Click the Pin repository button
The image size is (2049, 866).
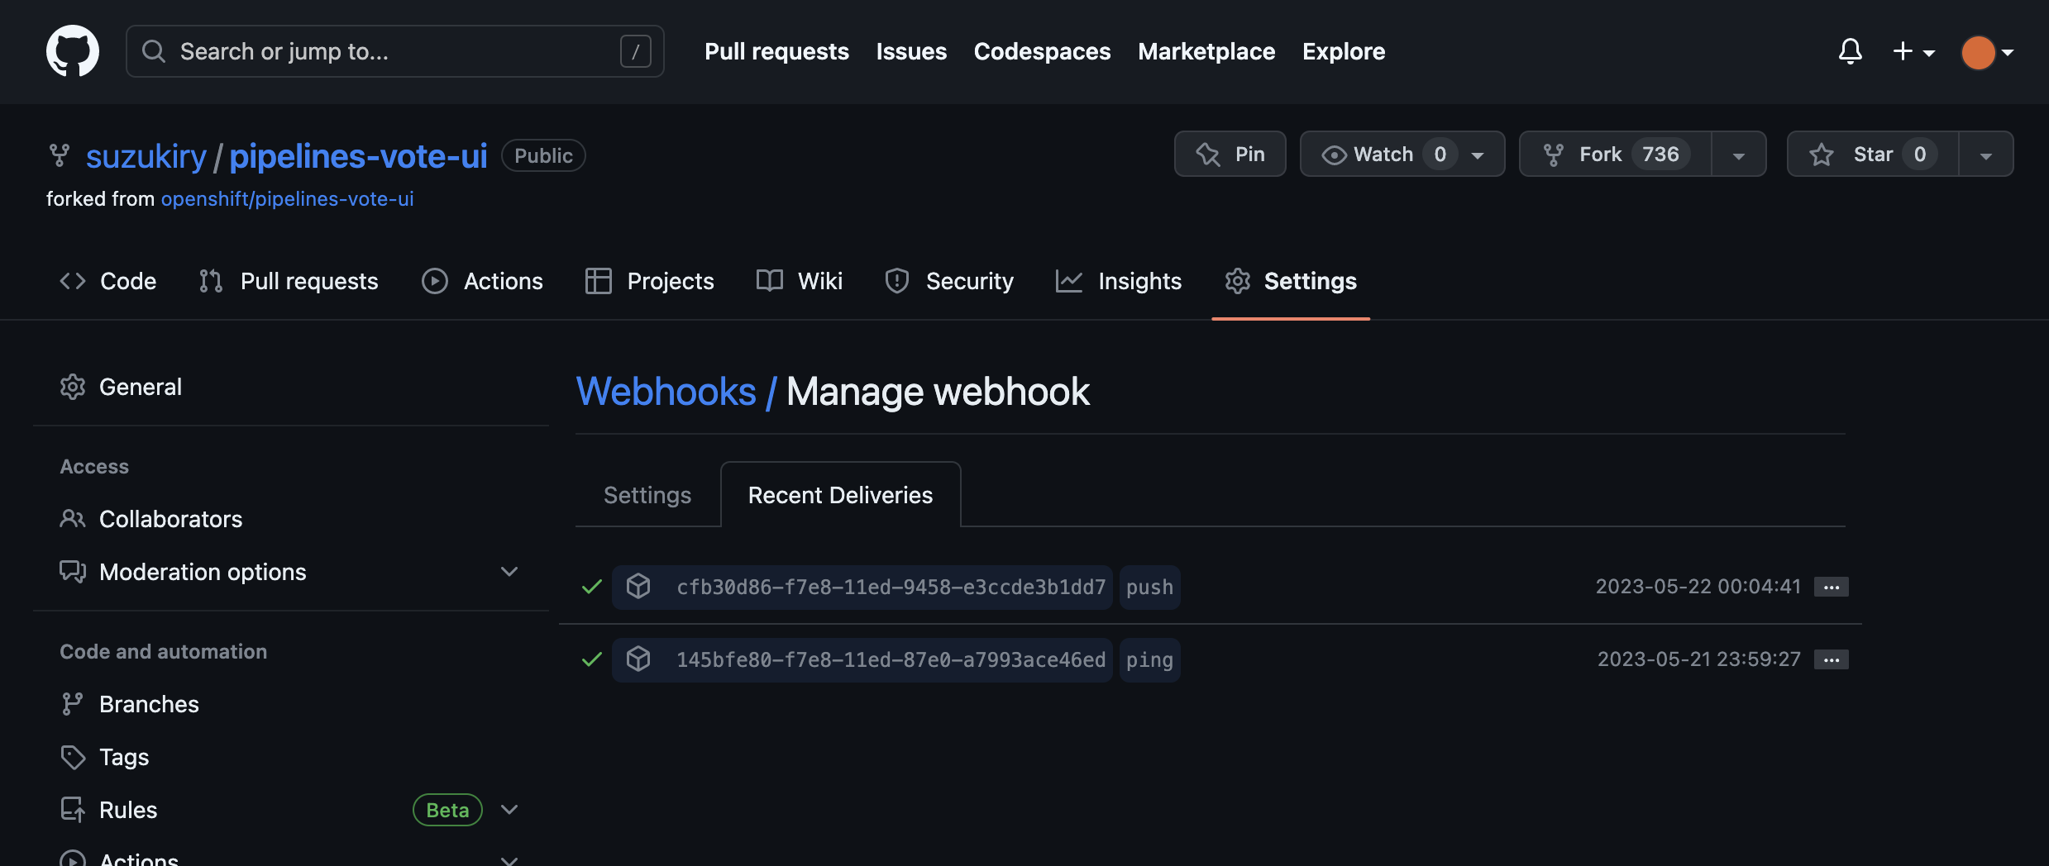pyautogui.click(x=1230, y=154)
